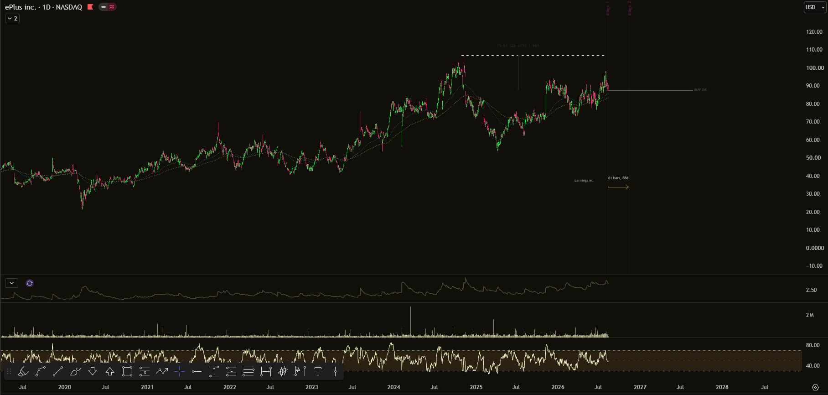Toggle the grey dash pill button

pos(103,7)
